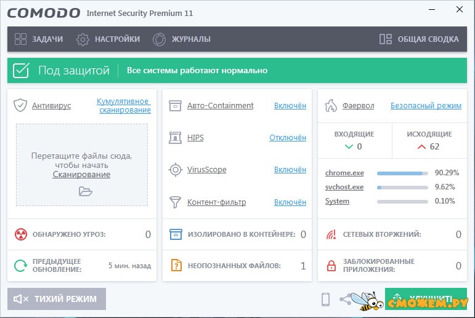Open the Фаервол link
475x318 pixels.
tap(358, 105)
